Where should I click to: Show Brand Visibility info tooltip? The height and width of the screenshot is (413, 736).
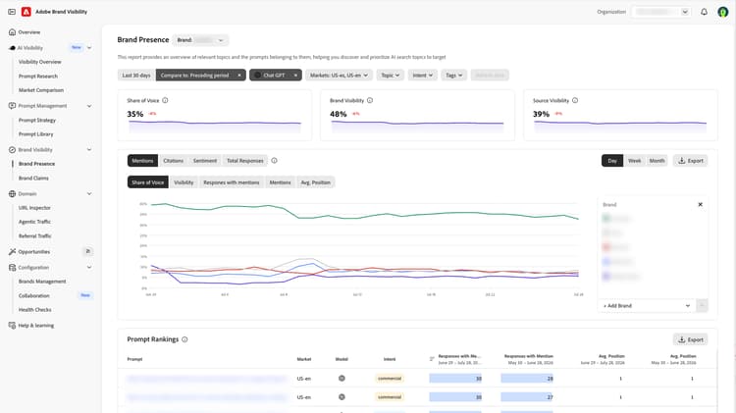click(370, 100)
